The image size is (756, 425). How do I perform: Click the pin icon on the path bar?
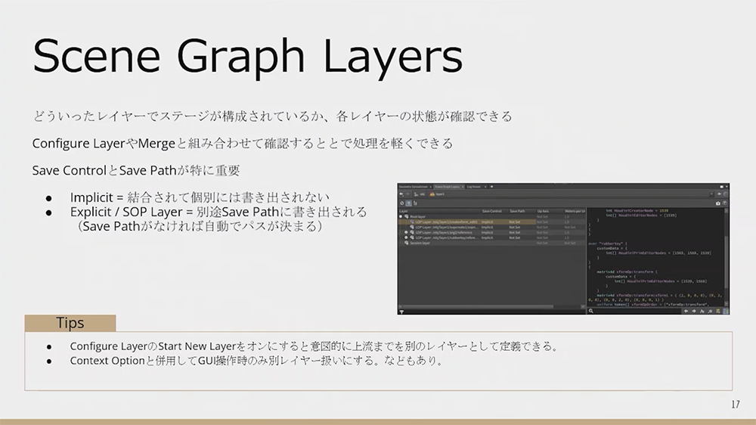[719, 194]
